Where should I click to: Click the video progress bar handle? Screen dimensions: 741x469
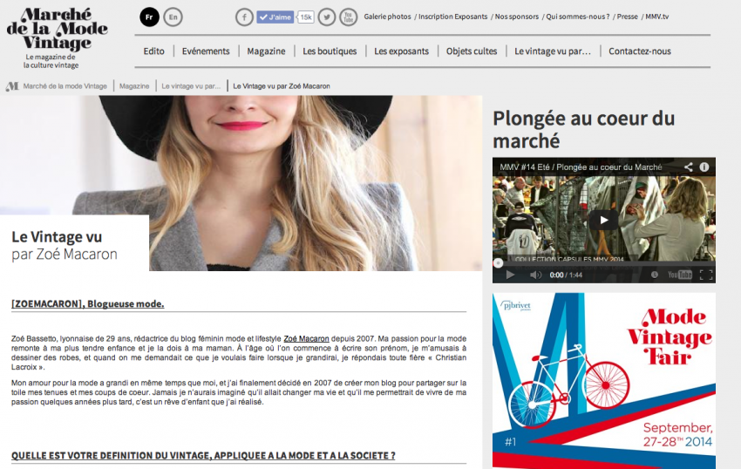[x=498, y=263]
